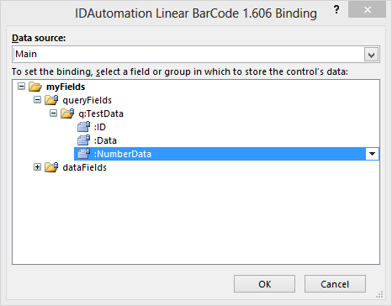
Task: Click the :Data field icon
Action: [84, 140]
